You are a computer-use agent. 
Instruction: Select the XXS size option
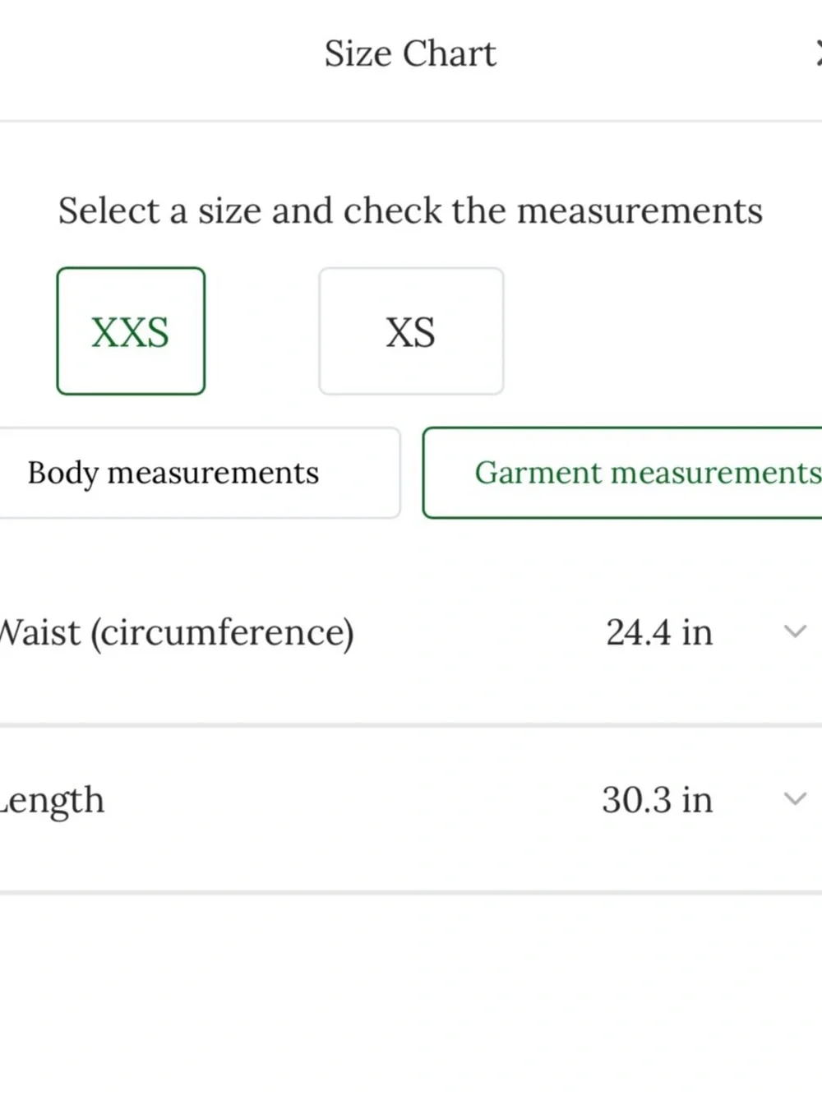[131, 331]
